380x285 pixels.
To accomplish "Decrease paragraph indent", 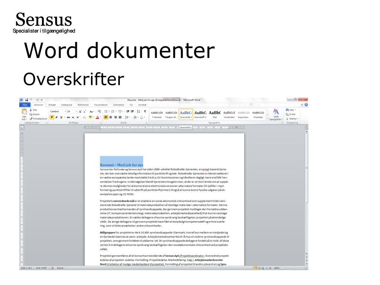I will [x=128, y=111].
